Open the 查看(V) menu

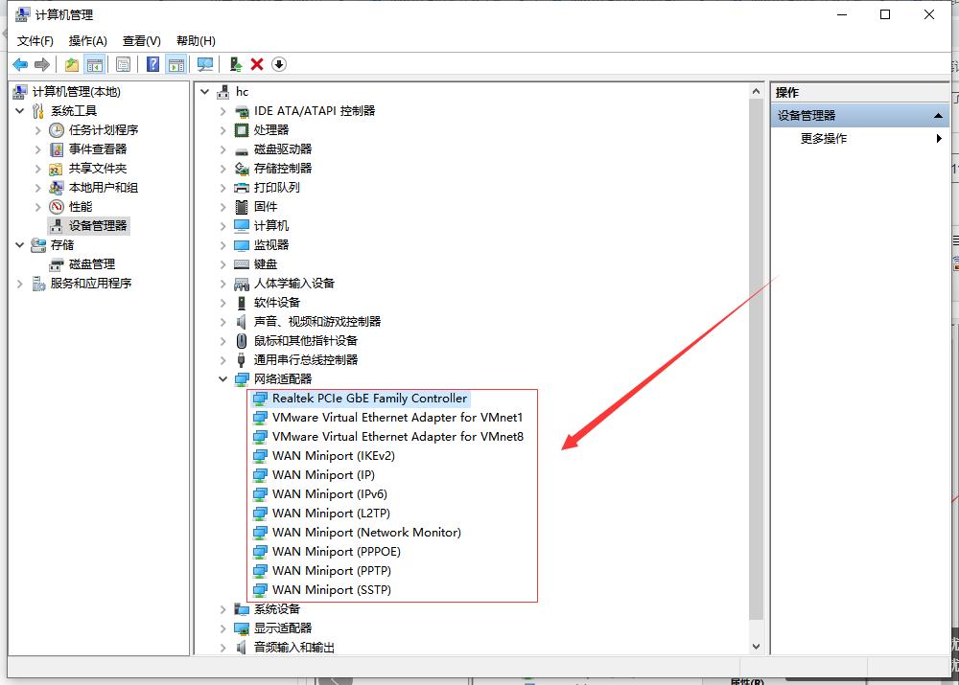coord(141,40)
